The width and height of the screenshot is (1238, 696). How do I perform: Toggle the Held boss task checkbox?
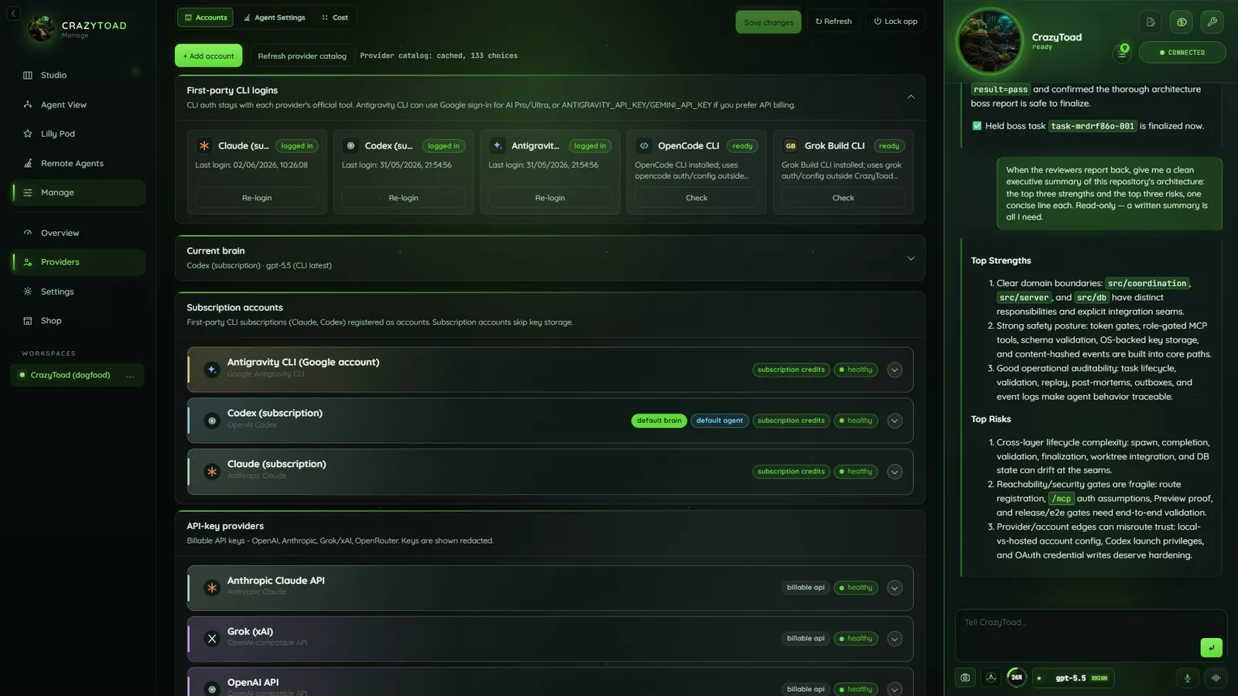click(976, 126)
